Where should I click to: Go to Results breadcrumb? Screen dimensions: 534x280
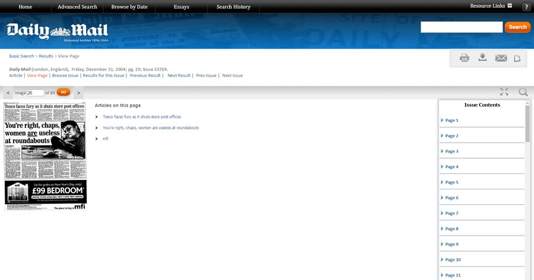pos(46,56)
